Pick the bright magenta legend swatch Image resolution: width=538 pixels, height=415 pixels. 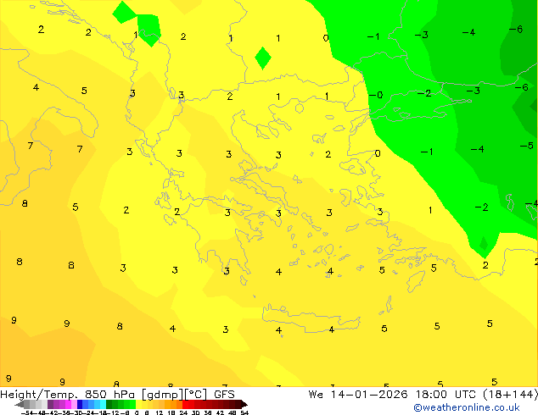tap(68, 404)
